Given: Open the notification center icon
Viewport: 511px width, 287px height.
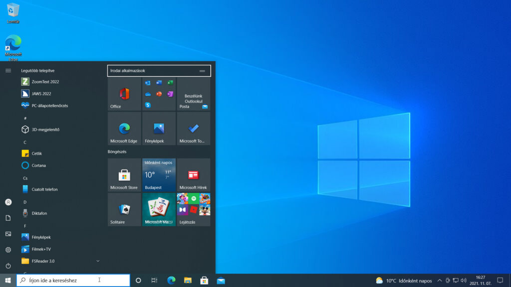Looking at the screenshot, I should point(500,280).
